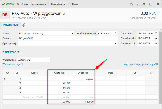Click the green ZAPISZ save checkmark
This screenshot has height=109, width=162.
pyautogui.click(x=3, y=4)
